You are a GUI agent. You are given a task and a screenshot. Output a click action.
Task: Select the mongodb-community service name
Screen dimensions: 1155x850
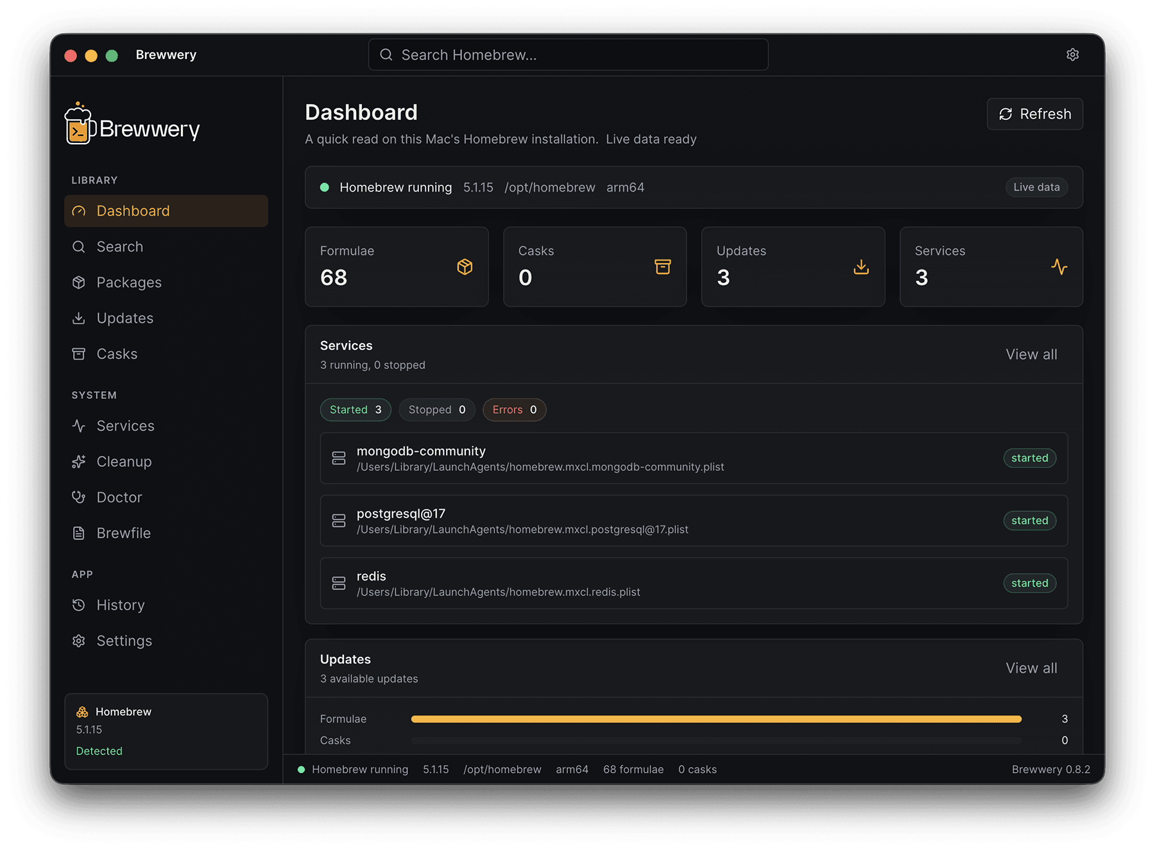tap(421, 451)
